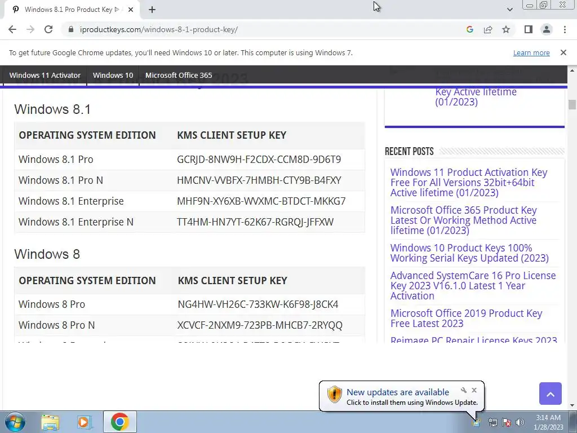The height and width of the screenshot is (433, 577).
Task: Open the Windows Start menu
Action: [15, 422]
